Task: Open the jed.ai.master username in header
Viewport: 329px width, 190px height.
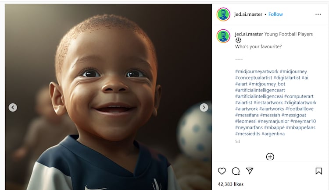Action: (x=248, y=14)
